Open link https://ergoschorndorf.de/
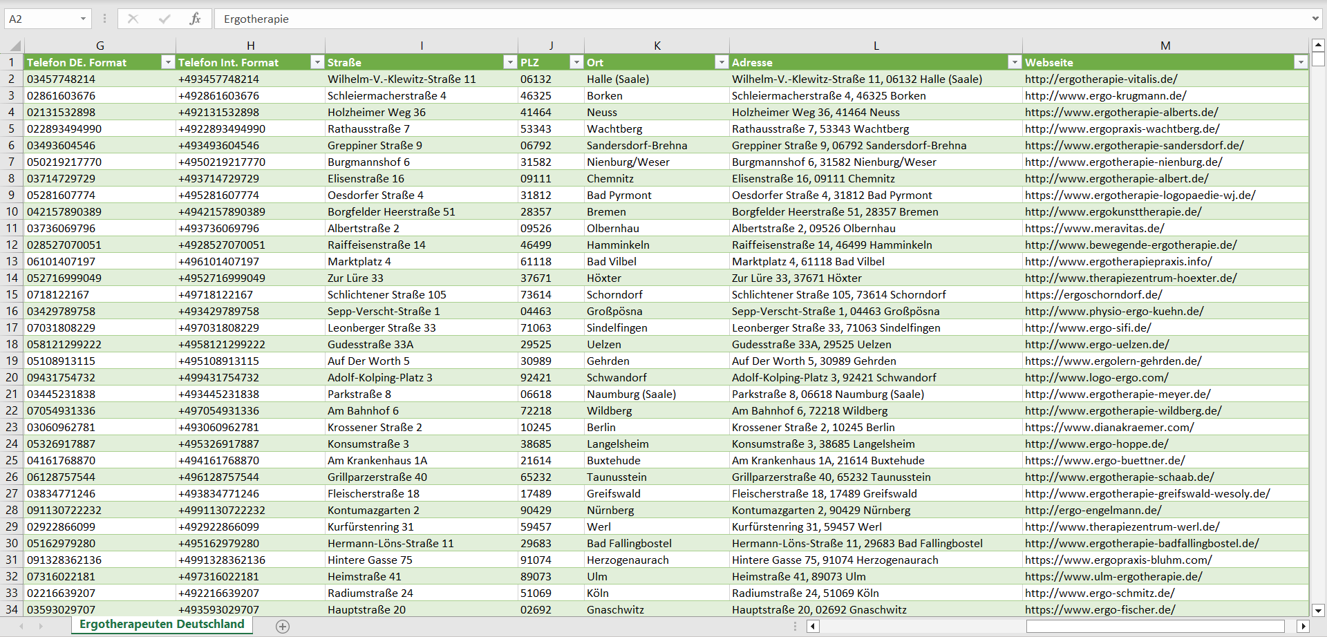 (1093, 294)
